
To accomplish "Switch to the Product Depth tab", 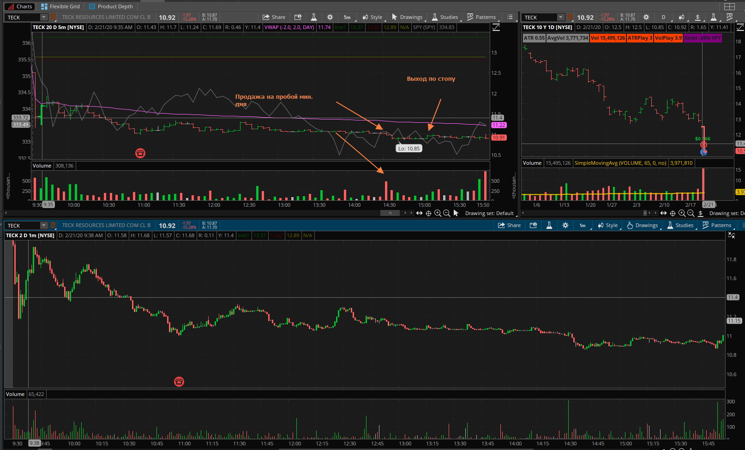I will pos(111,6).
